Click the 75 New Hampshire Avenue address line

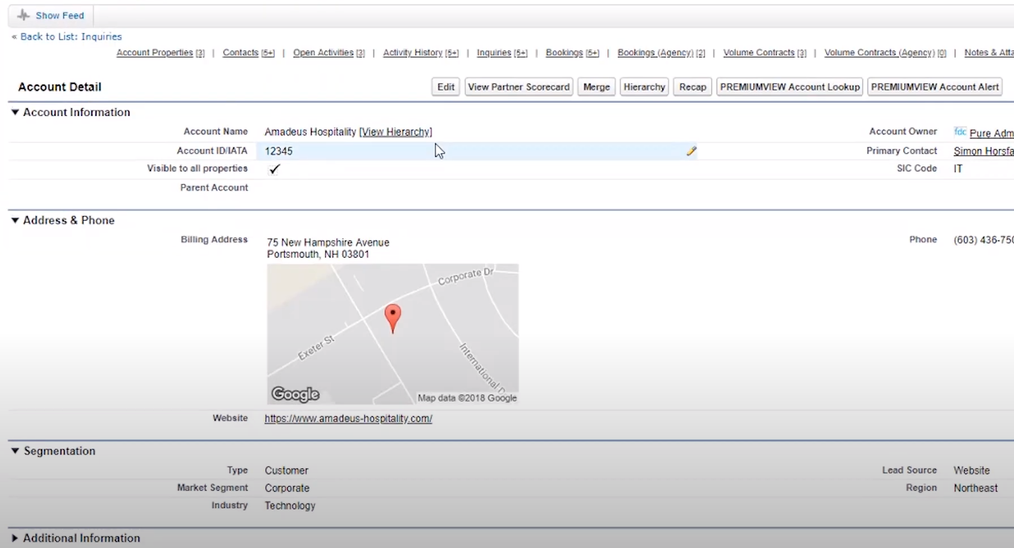pos(328,242)
